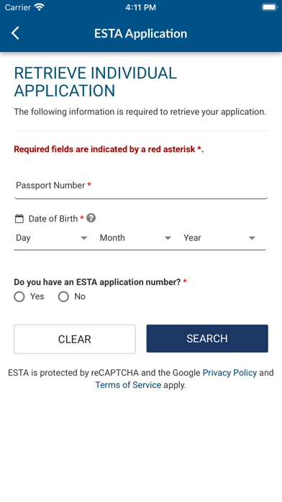Expand the Day dropdown
Image resolution: width=282 pixels, height=502 pixels.
[52, 238]
